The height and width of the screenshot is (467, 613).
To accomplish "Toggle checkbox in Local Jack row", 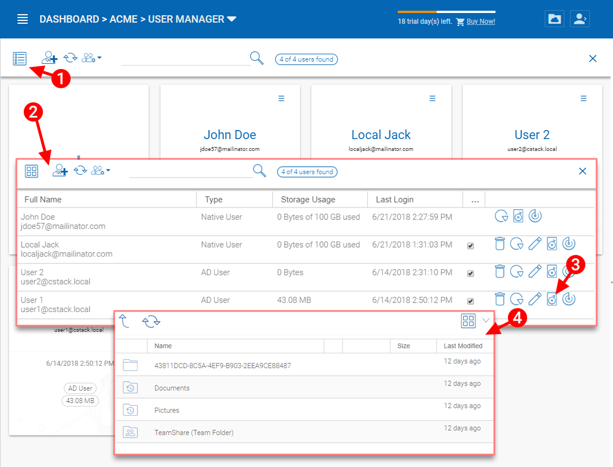I will pos(471,245).
